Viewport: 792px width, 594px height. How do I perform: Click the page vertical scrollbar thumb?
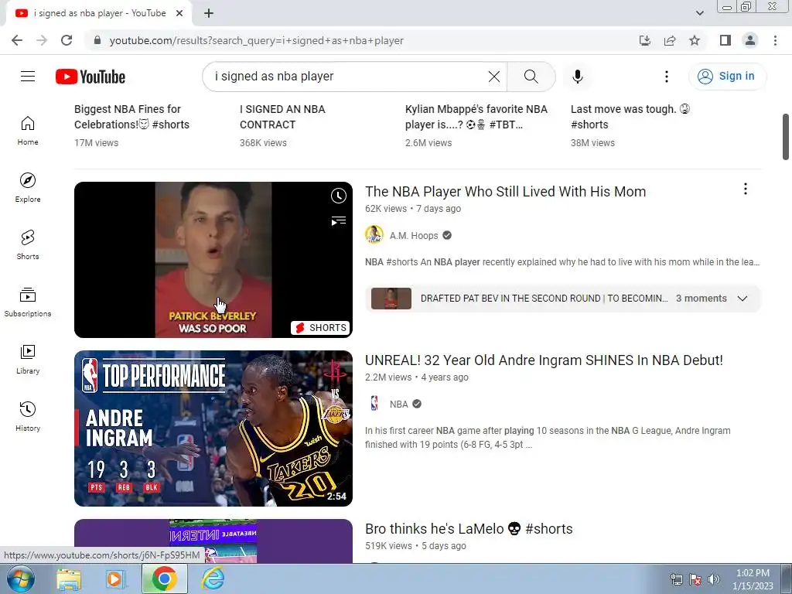point(786,137)
